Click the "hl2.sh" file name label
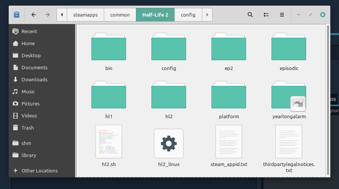 pyautogui.click(x=109, y=165)
